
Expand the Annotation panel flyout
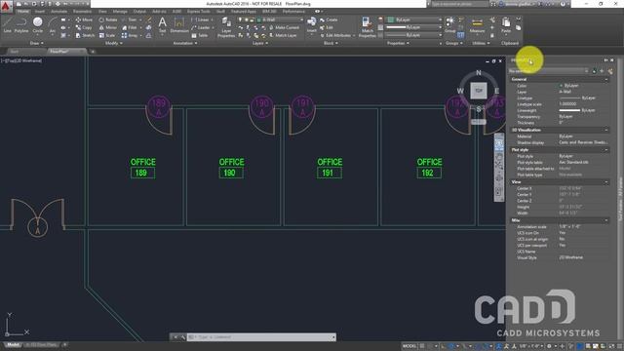click(185, 43)
